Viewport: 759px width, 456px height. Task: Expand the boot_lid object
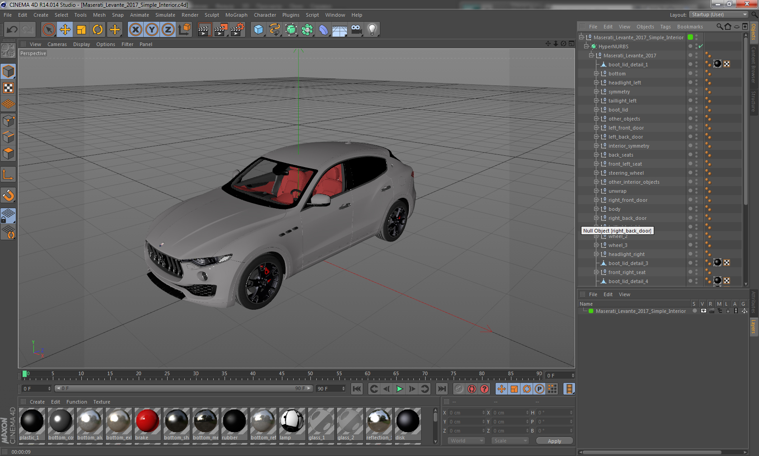tap(596, 110)
